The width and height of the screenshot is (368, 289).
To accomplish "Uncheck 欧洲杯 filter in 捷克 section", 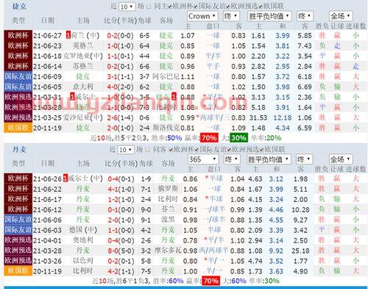I will 170,7.
